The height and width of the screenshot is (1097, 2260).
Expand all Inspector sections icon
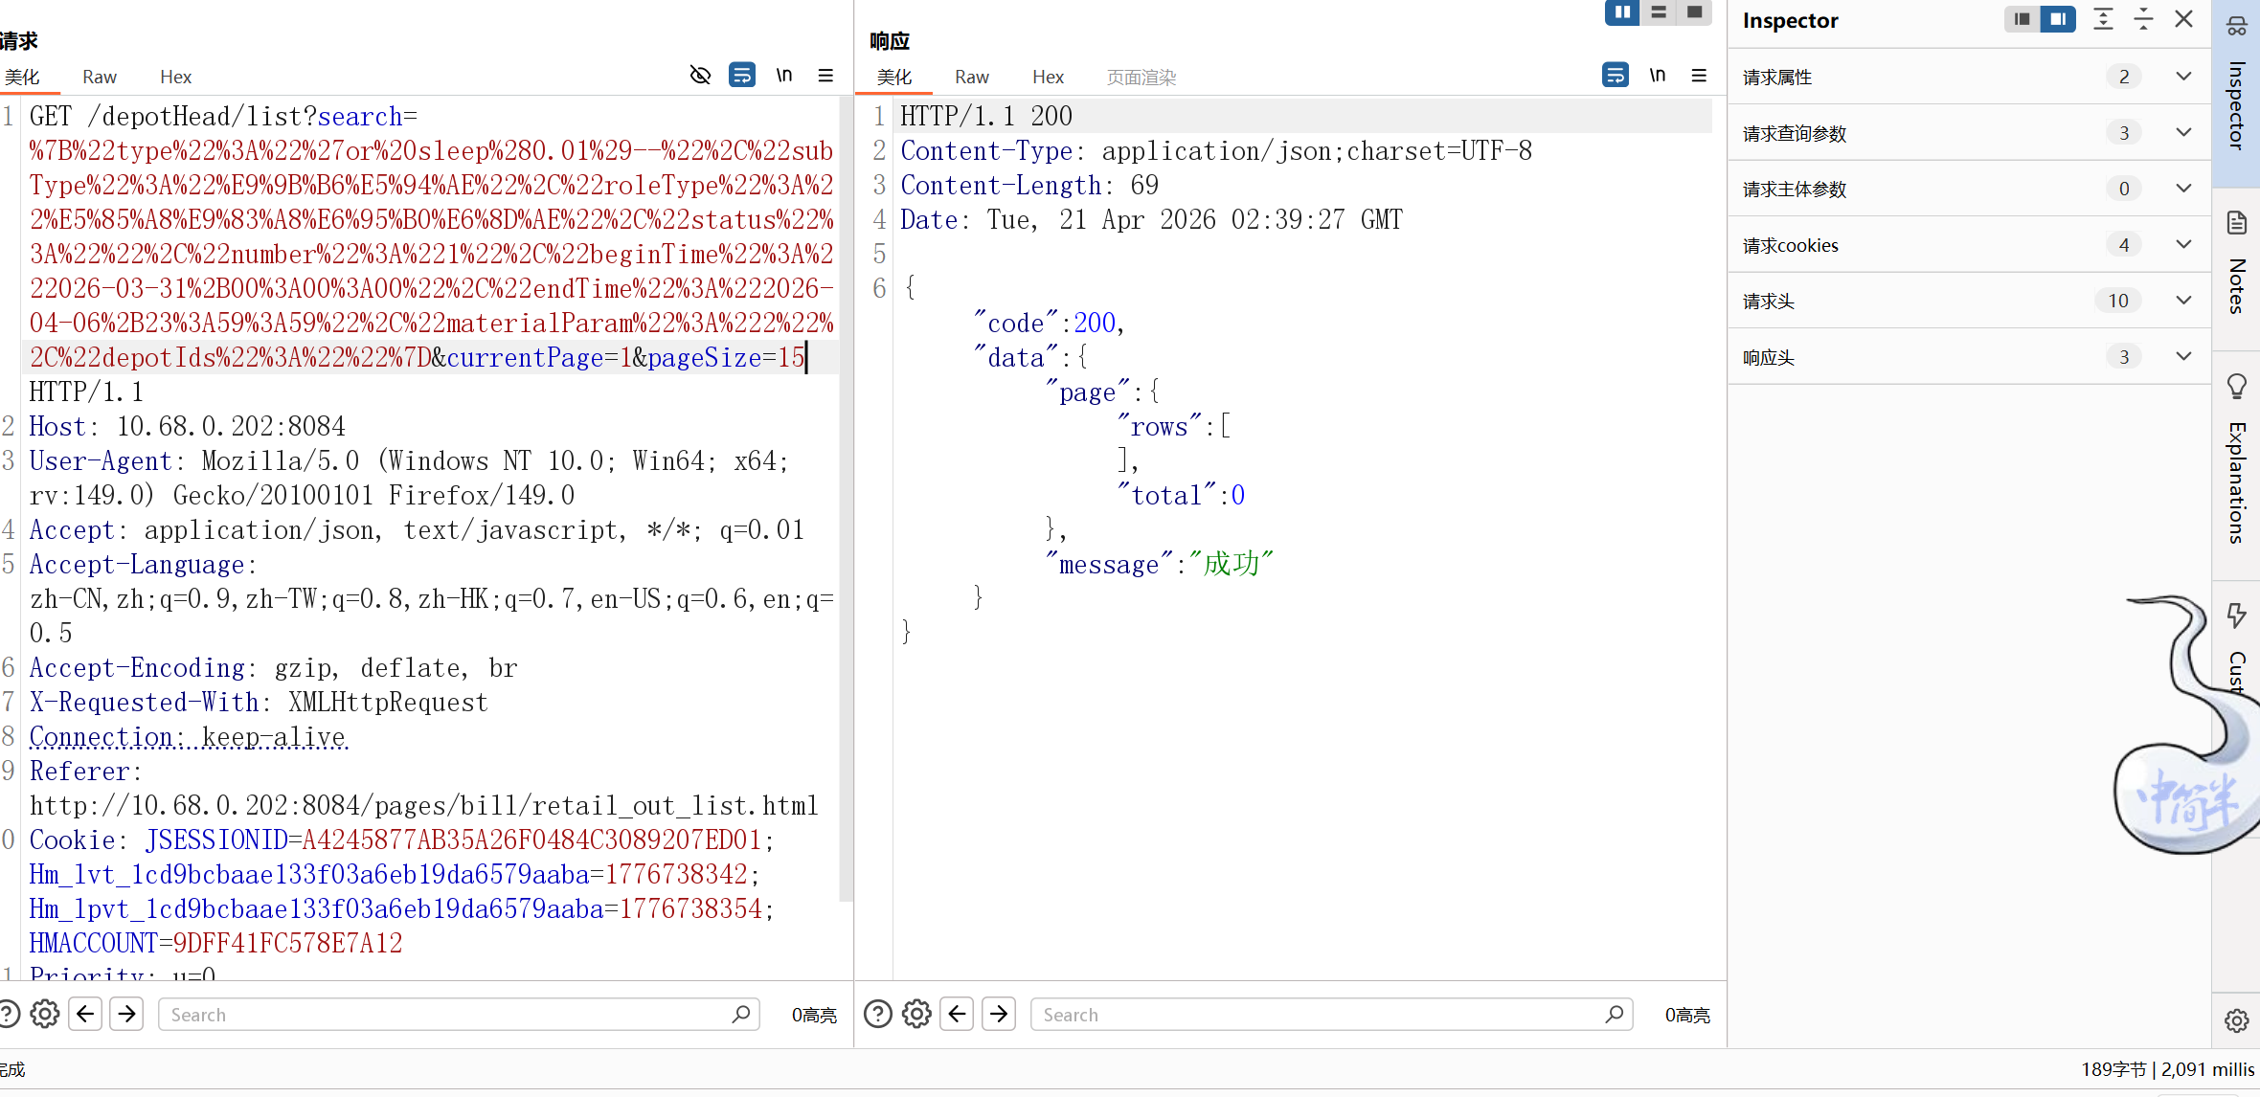pos(2103,19)
